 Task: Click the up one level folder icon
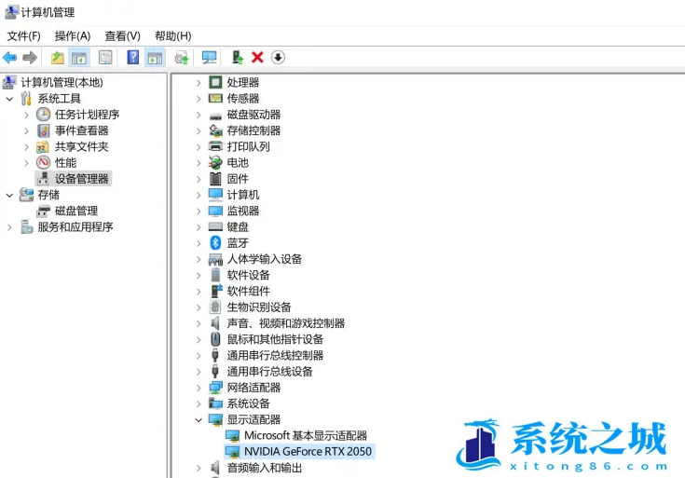click(x=58, y=58)
